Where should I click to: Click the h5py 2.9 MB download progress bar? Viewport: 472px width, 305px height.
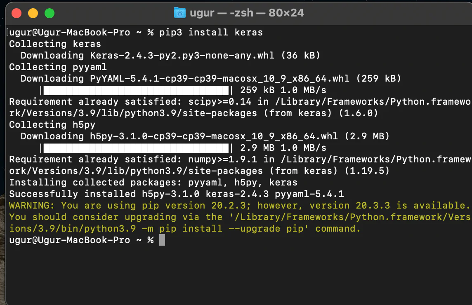click(136, 148)
